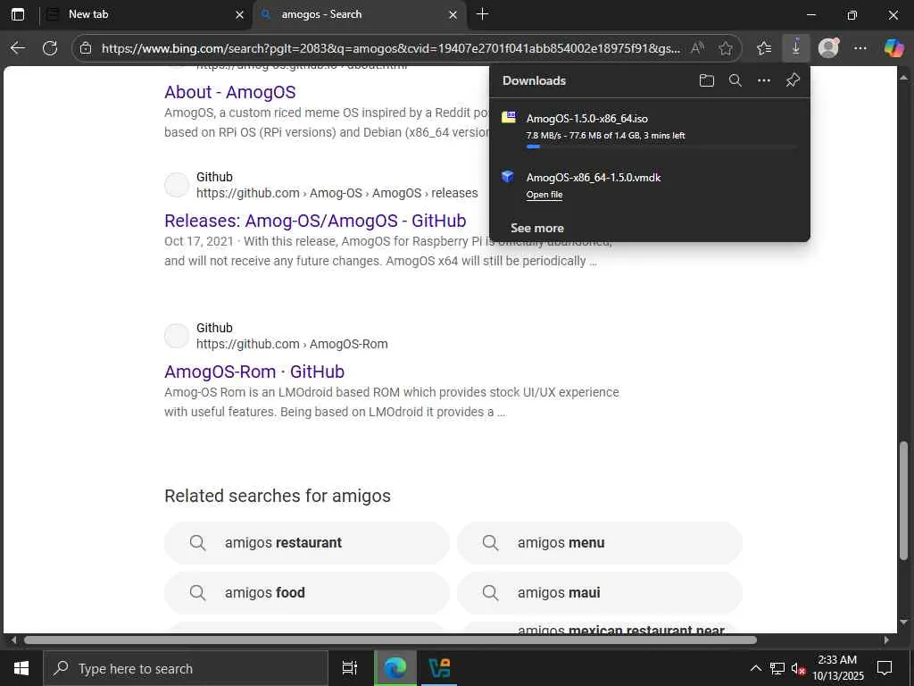
Task: Toggle the Downloads toolbar button
Action: pyautogui.click(x=795, y=48)
